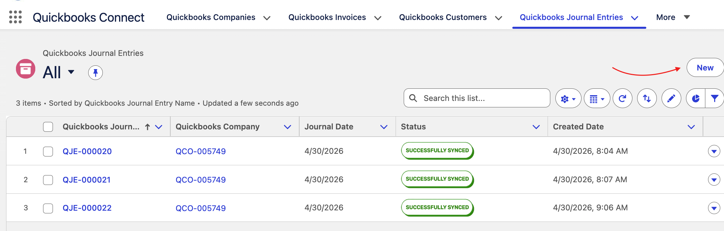Open Status column actions chevron
The image size is (724, 231).
536,127
